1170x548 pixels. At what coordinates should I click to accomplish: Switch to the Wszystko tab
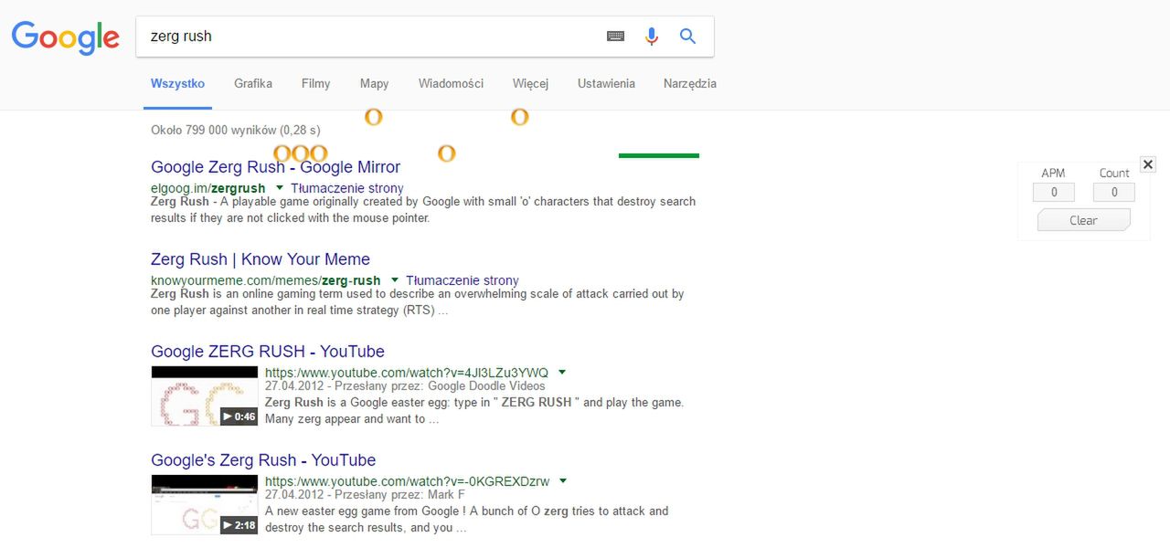click(177, 83)
